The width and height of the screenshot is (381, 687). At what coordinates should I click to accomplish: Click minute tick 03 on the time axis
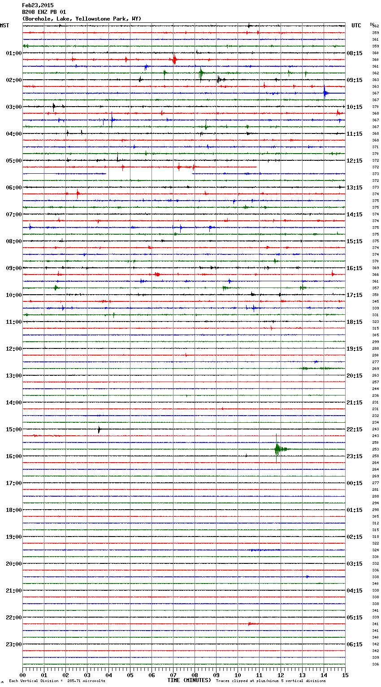[x=87, y=675]
